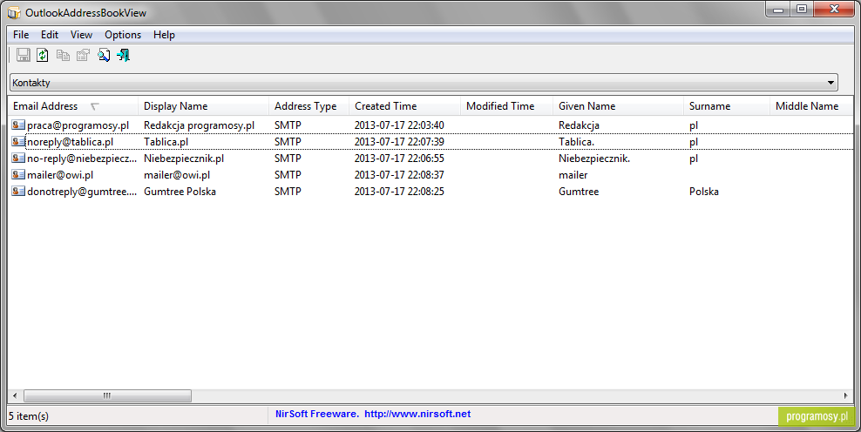The width and height of the screenshot is (861, 432).
Task: Click the horizontal scrollbar thumb
Action: pos(108,395)
